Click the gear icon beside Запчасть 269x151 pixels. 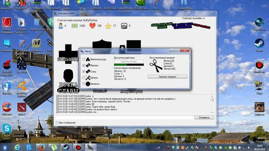(88, 84)
